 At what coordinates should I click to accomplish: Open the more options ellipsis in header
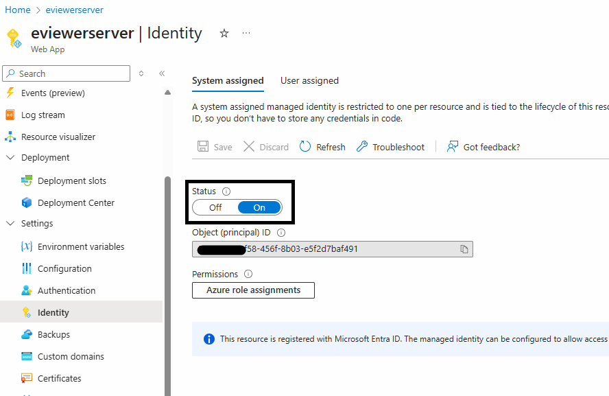coord(246,33)
